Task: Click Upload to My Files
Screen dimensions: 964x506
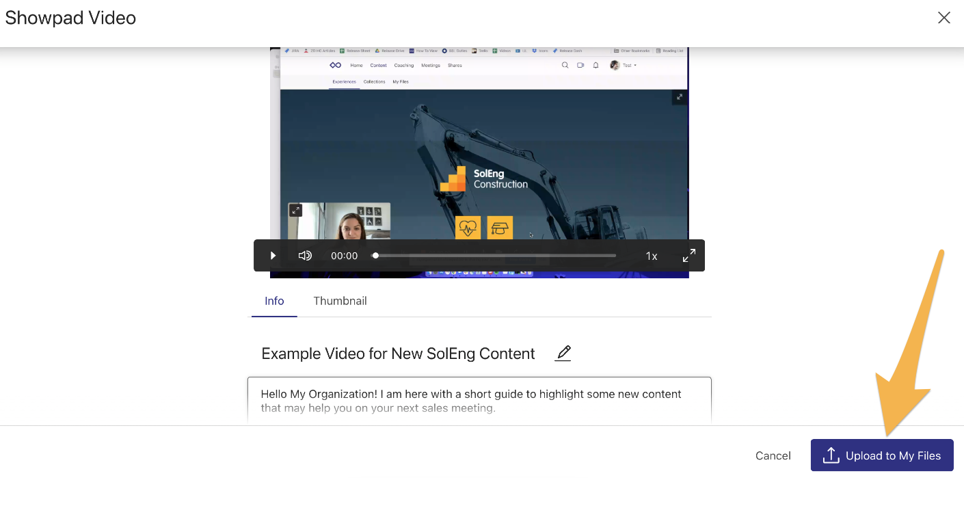Action: coord(882,455)
